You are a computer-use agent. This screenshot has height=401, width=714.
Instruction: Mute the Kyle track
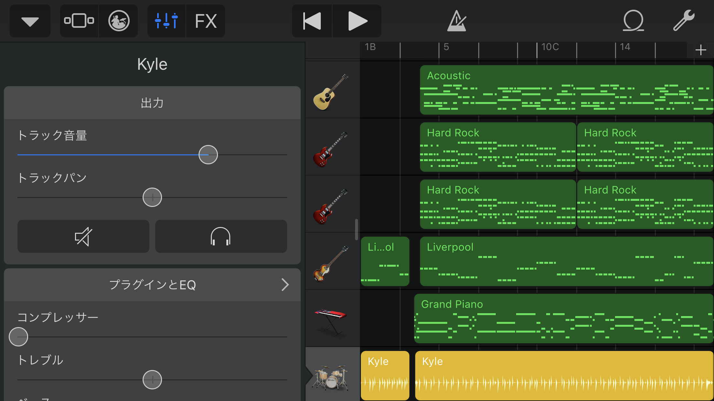click(83, 236)
